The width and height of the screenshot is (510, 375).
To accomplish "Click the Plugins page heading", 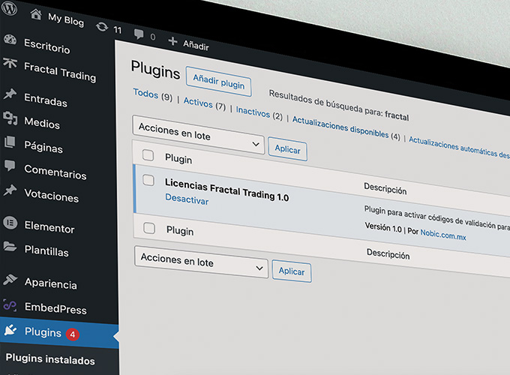I will pyautogui.click(x=155, y=70).
